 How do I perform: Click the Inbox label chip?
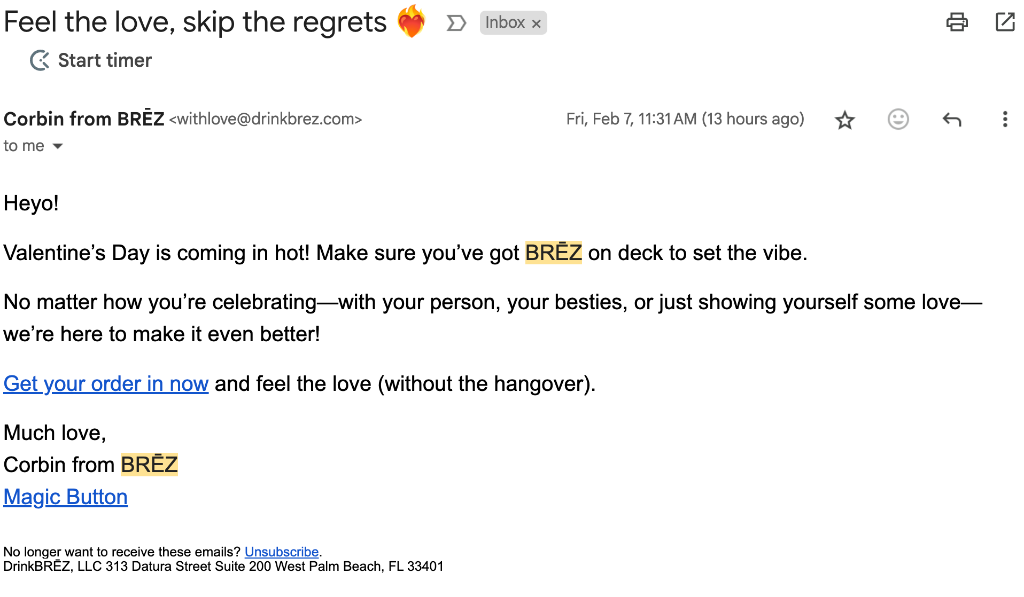505,23
